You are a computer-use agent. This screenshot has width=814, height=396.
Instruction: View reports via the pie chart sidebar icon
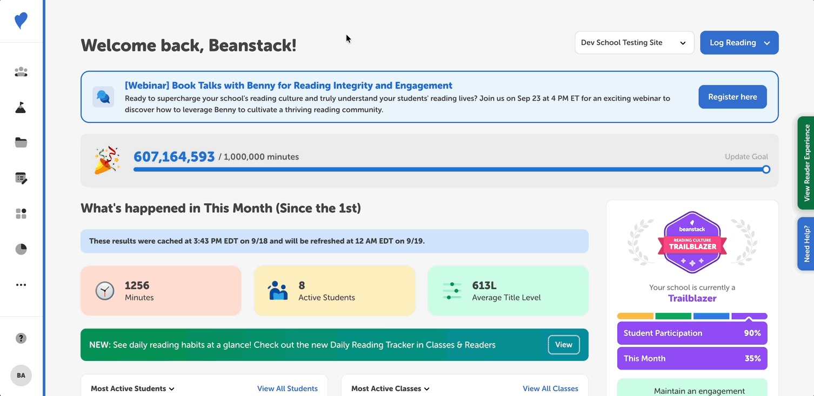[21, 249]
